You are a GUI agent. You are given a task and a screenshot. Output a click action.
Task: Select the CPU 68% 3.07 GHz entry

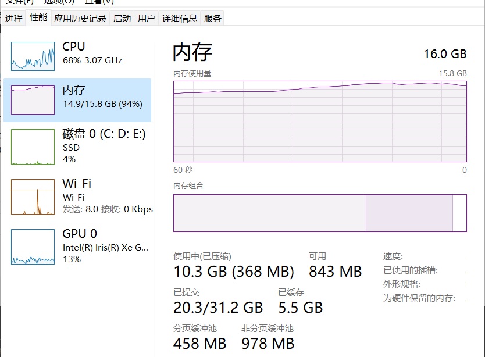coord(93,53)
